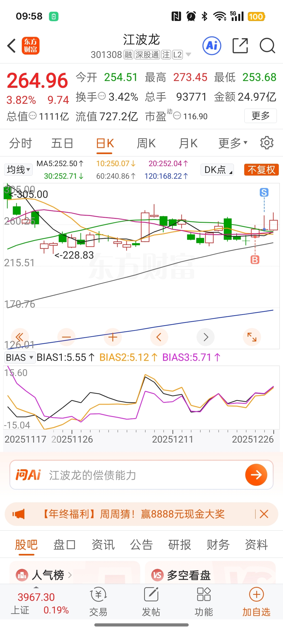Open the 盘口 tab
This screenshot has height=632, width=283.
pos(64,544)
